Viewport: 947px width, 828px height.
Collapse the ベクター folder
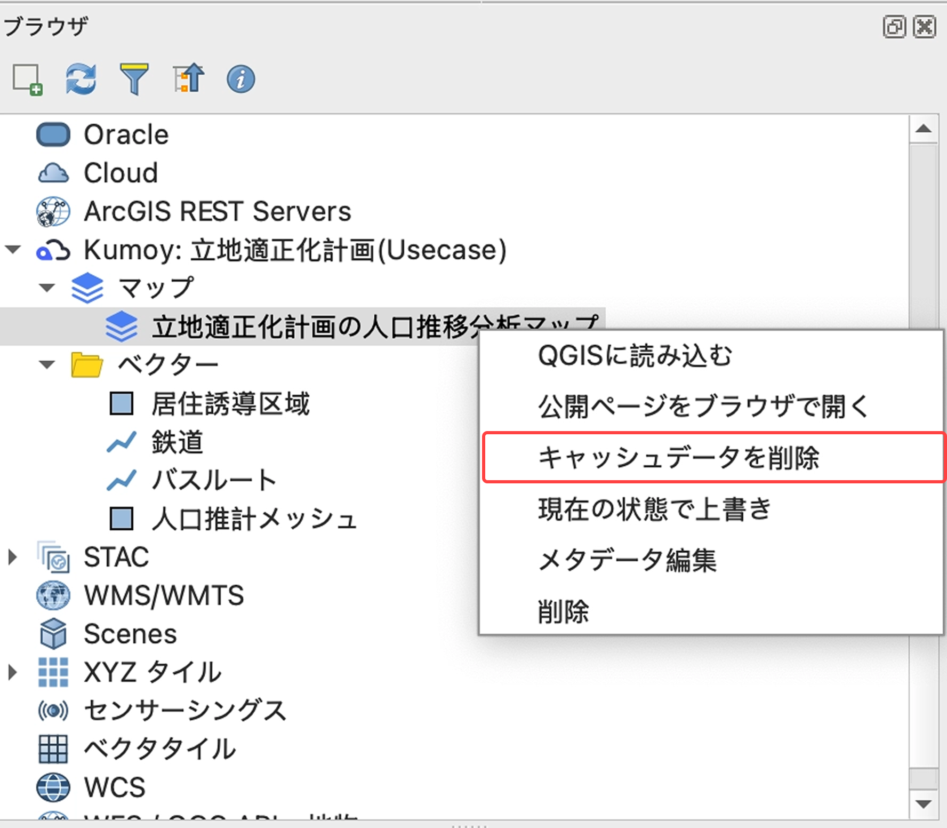pyautogui.click(x=47, y=364)
